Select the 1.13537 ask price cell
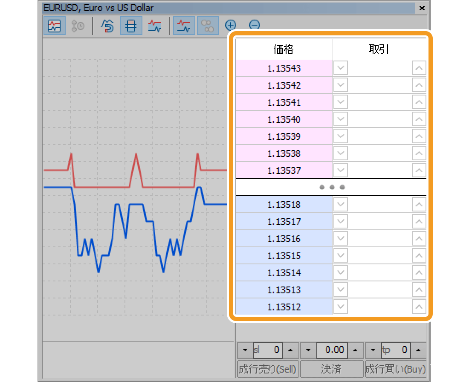This screenshot has width=469, height=382. pyautogui.click(x=284, y=171)
